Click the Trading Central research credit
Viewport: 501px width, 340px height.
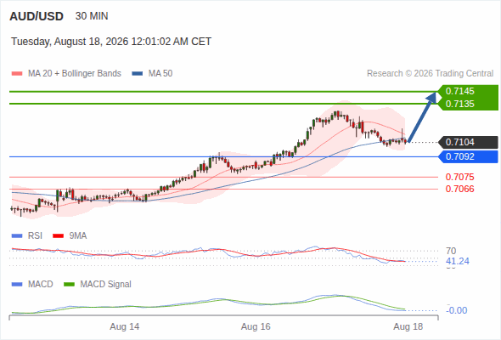click(430, 74)
